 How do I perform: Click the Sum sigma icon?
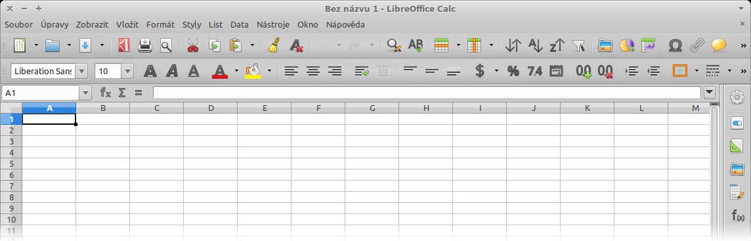coord(122,93)
